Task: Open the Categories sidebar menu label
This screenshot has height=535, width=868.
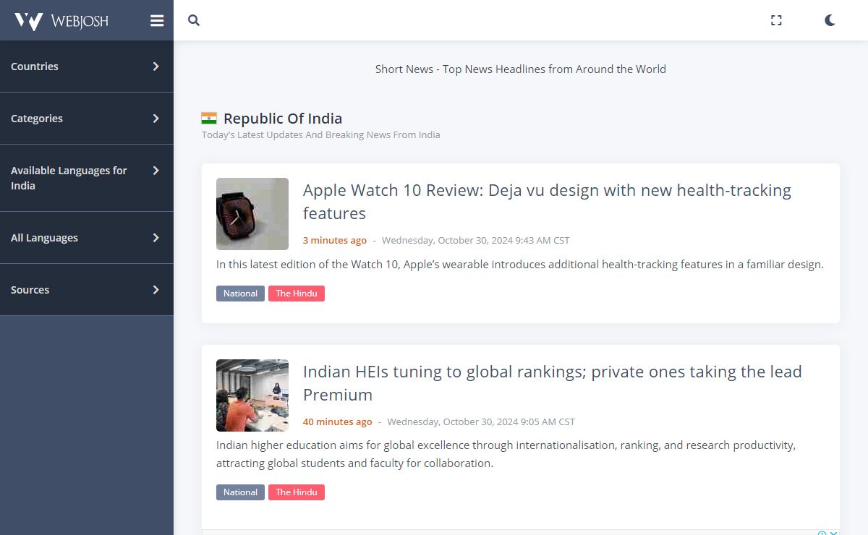Action: 37,119
